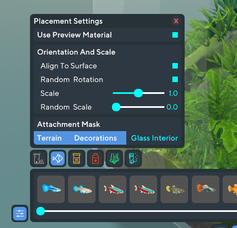237x228 pixels.
Task: Open the red medicine bottle category
Action: (x=95, y=158)
